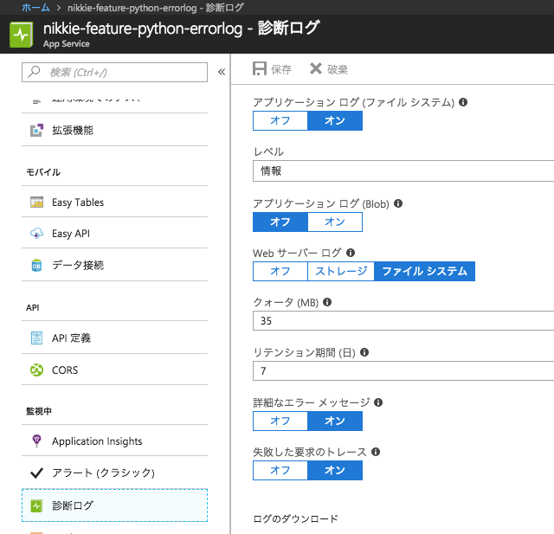Turn off アプリケーション ログ (ファイル システム)
The image size is (554, 534).
click(x=280, y=121)
